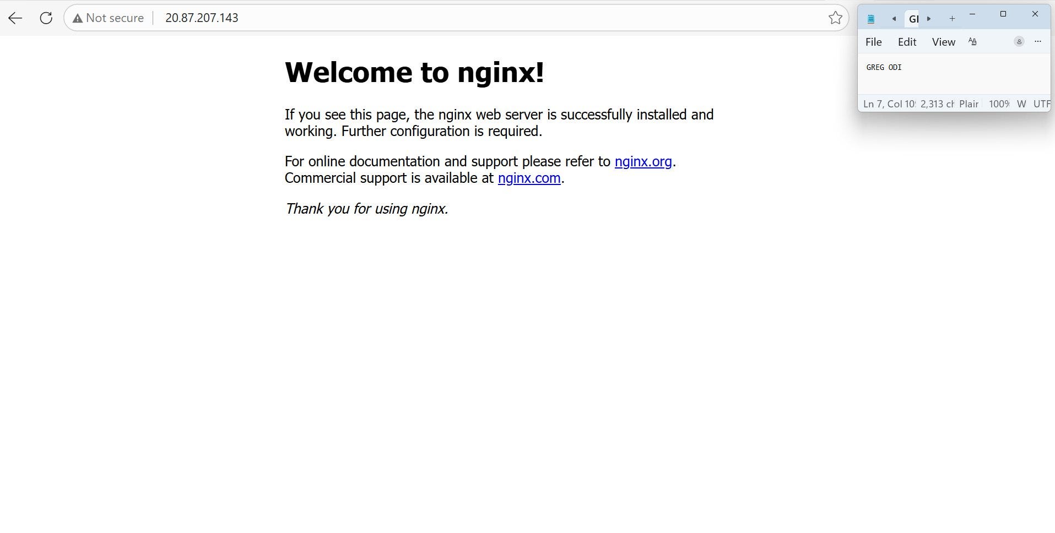Click the line ending indicator W in status bar
The height and width of the screenshot is (533, 1055).
tap(1021, 104)
